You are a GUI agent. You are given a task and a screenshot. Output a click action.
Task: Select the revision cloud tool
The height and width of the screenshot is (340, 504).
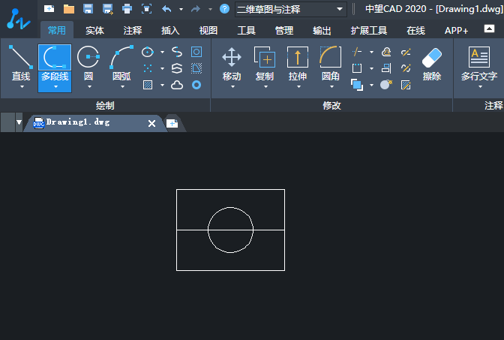[177, 85]
